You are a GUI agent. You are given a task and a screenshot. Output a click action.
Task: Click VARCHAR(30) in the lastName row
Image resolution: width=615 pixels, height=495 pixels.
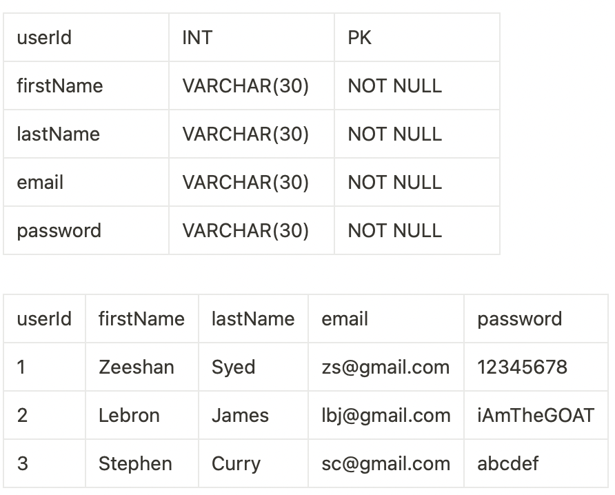tap(245, 134)
